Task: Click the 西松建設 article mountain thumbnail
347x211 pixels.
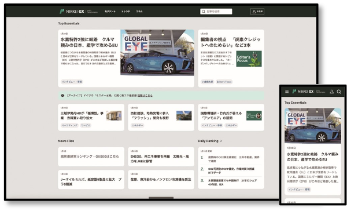Action: click(x=184, y=115)
